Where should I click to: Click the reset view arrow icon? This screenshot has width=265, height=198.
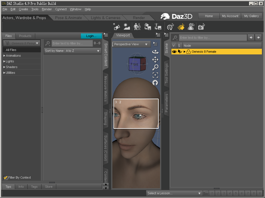coord(155,83)
